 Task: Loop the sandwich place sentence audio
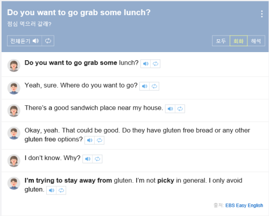(x=180, y=109)
